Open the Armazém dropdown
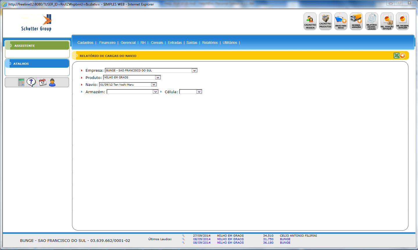418x250 pixels. pyautogui.click(x=155, y=92)
